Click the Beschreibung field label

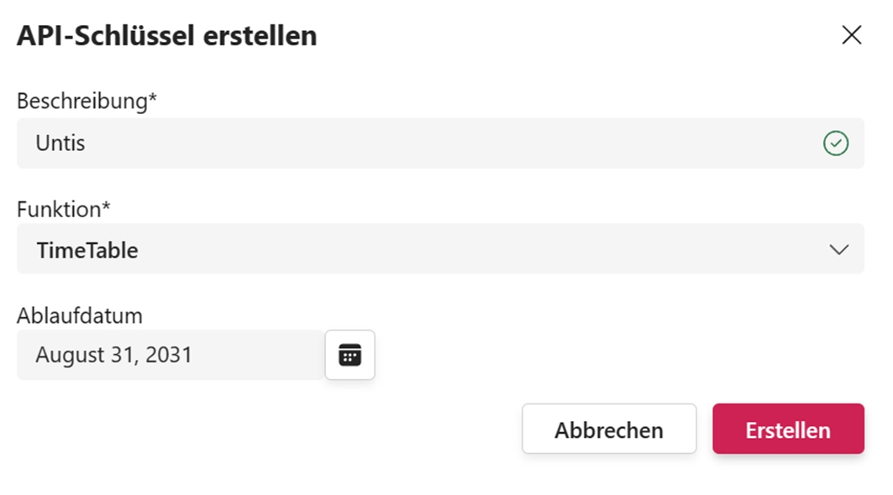pos(81,102)
